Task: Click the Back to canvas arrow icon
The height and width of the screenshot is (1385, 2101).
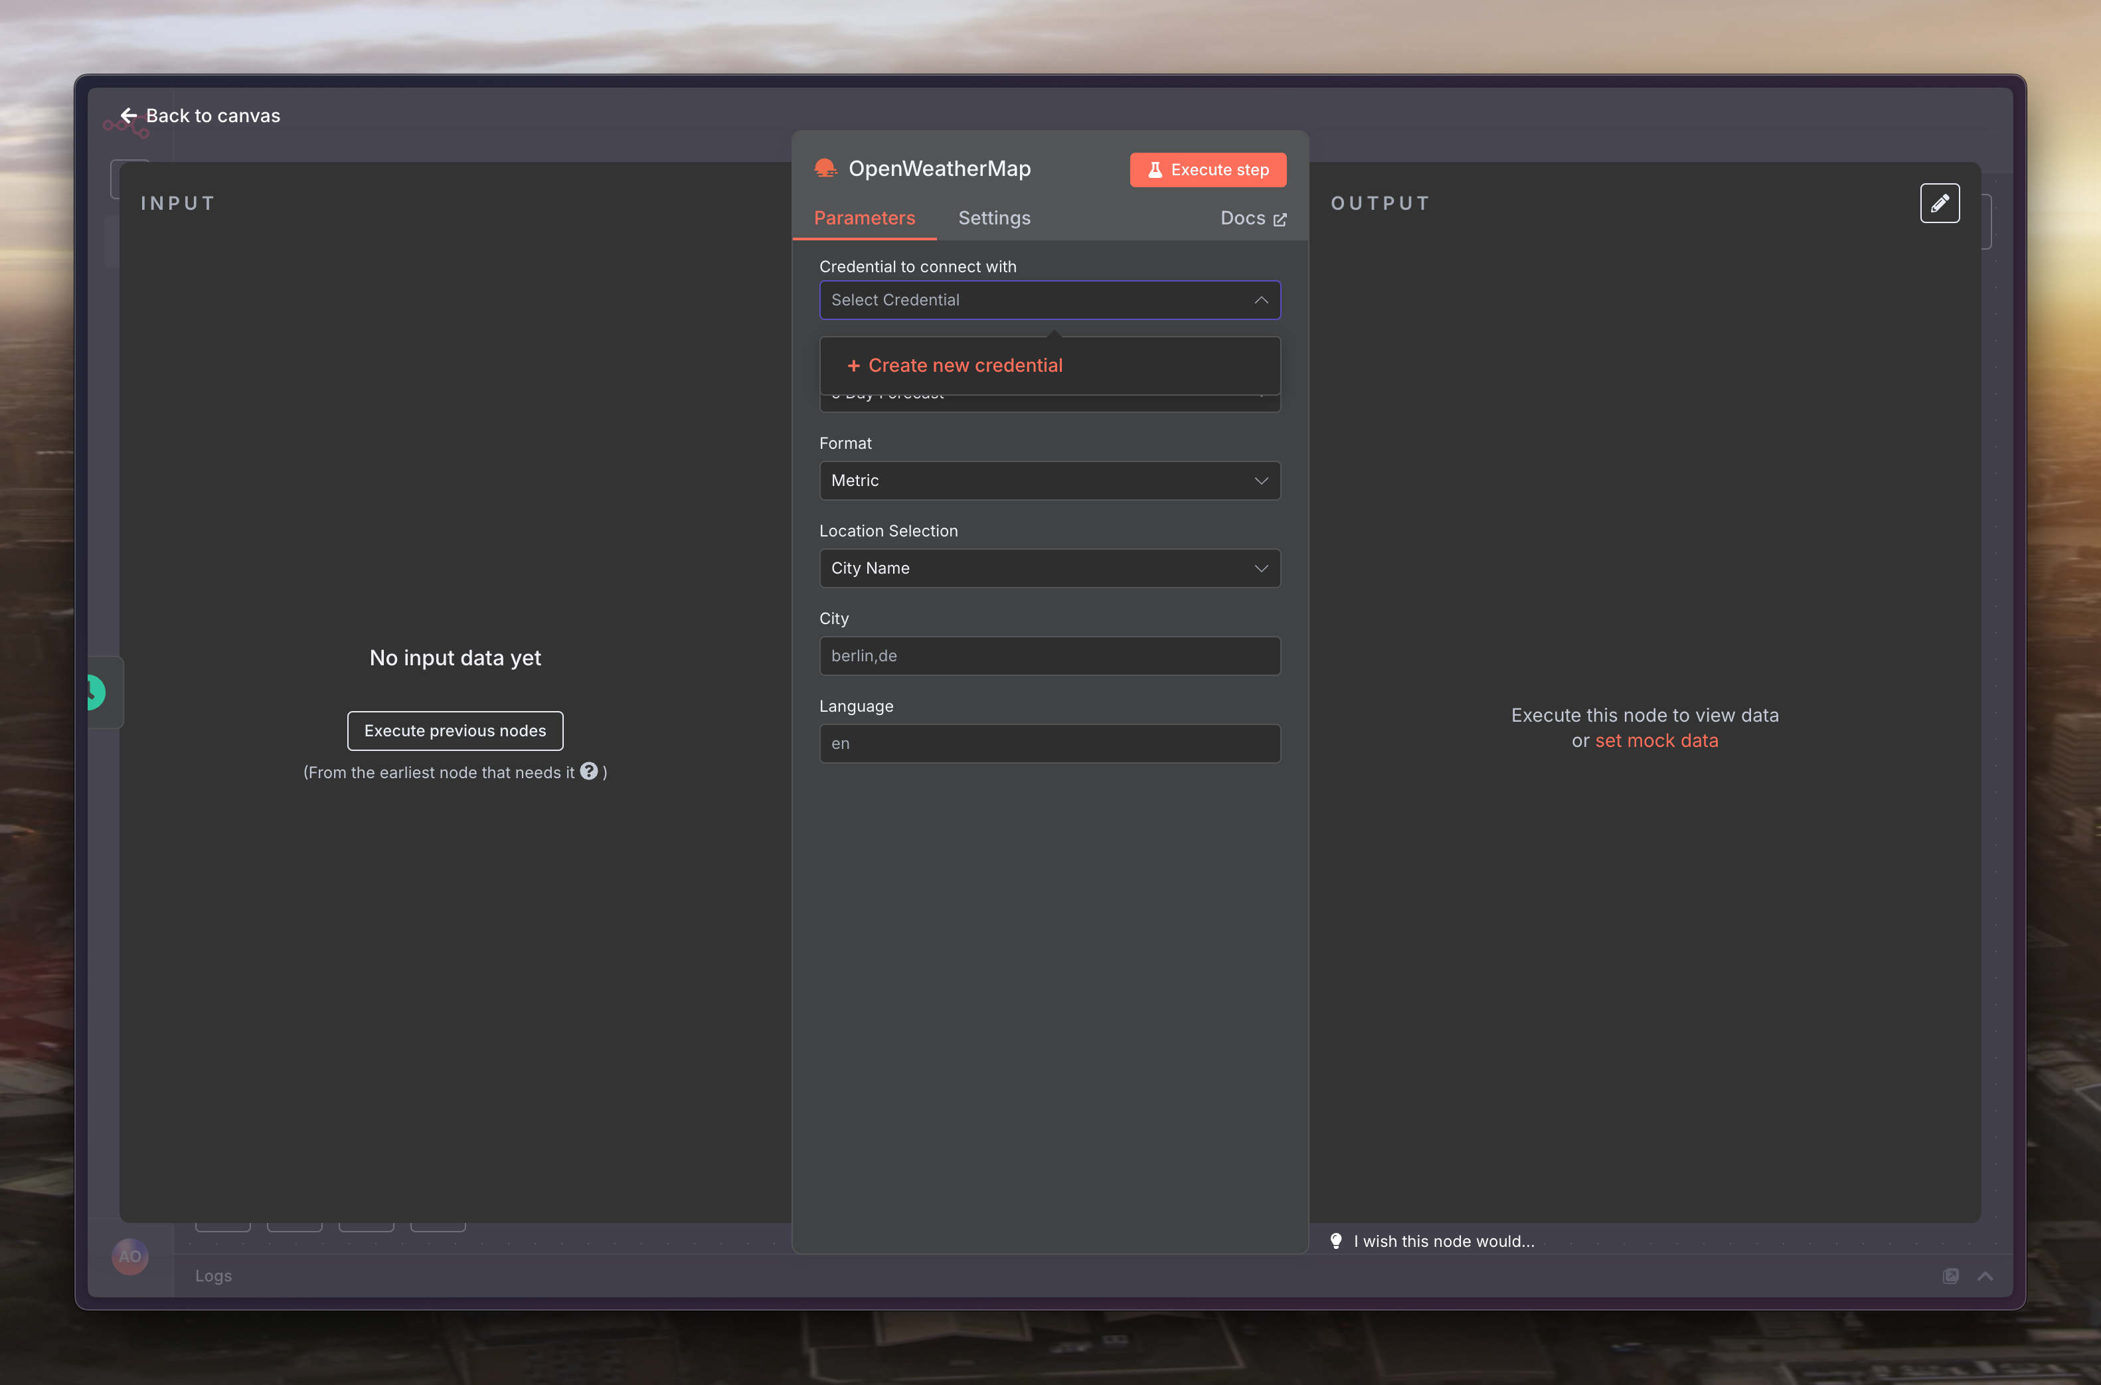Action: [x=129, y=116]
